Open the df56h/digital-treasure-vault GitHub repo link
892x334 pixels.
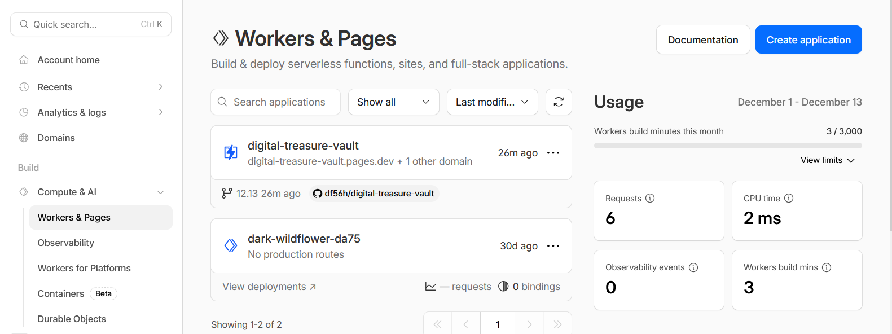point(374,194)
